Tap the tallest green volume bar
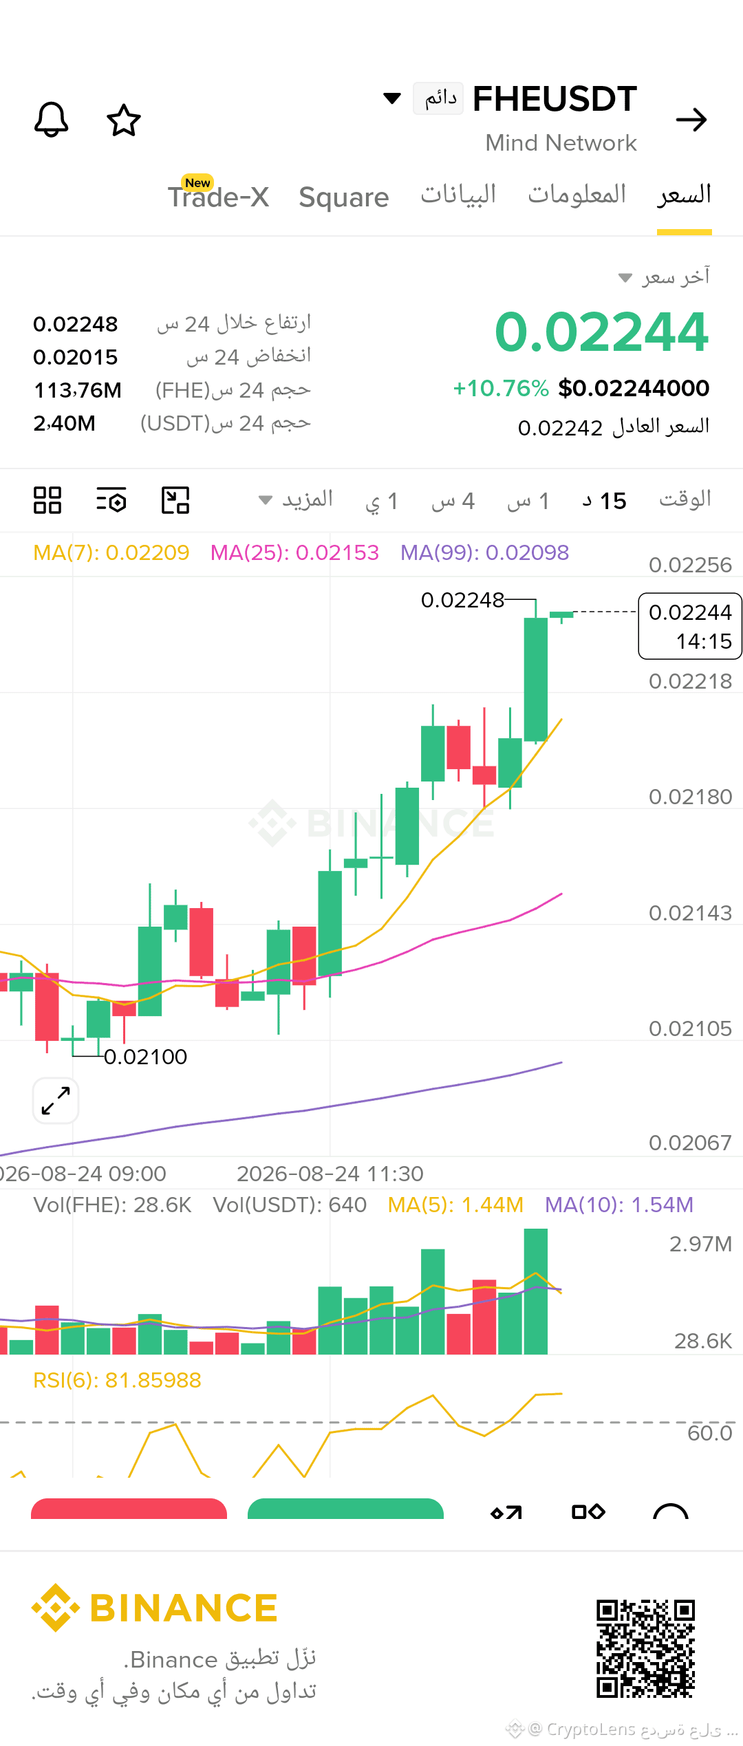 tap(536, 1292)
